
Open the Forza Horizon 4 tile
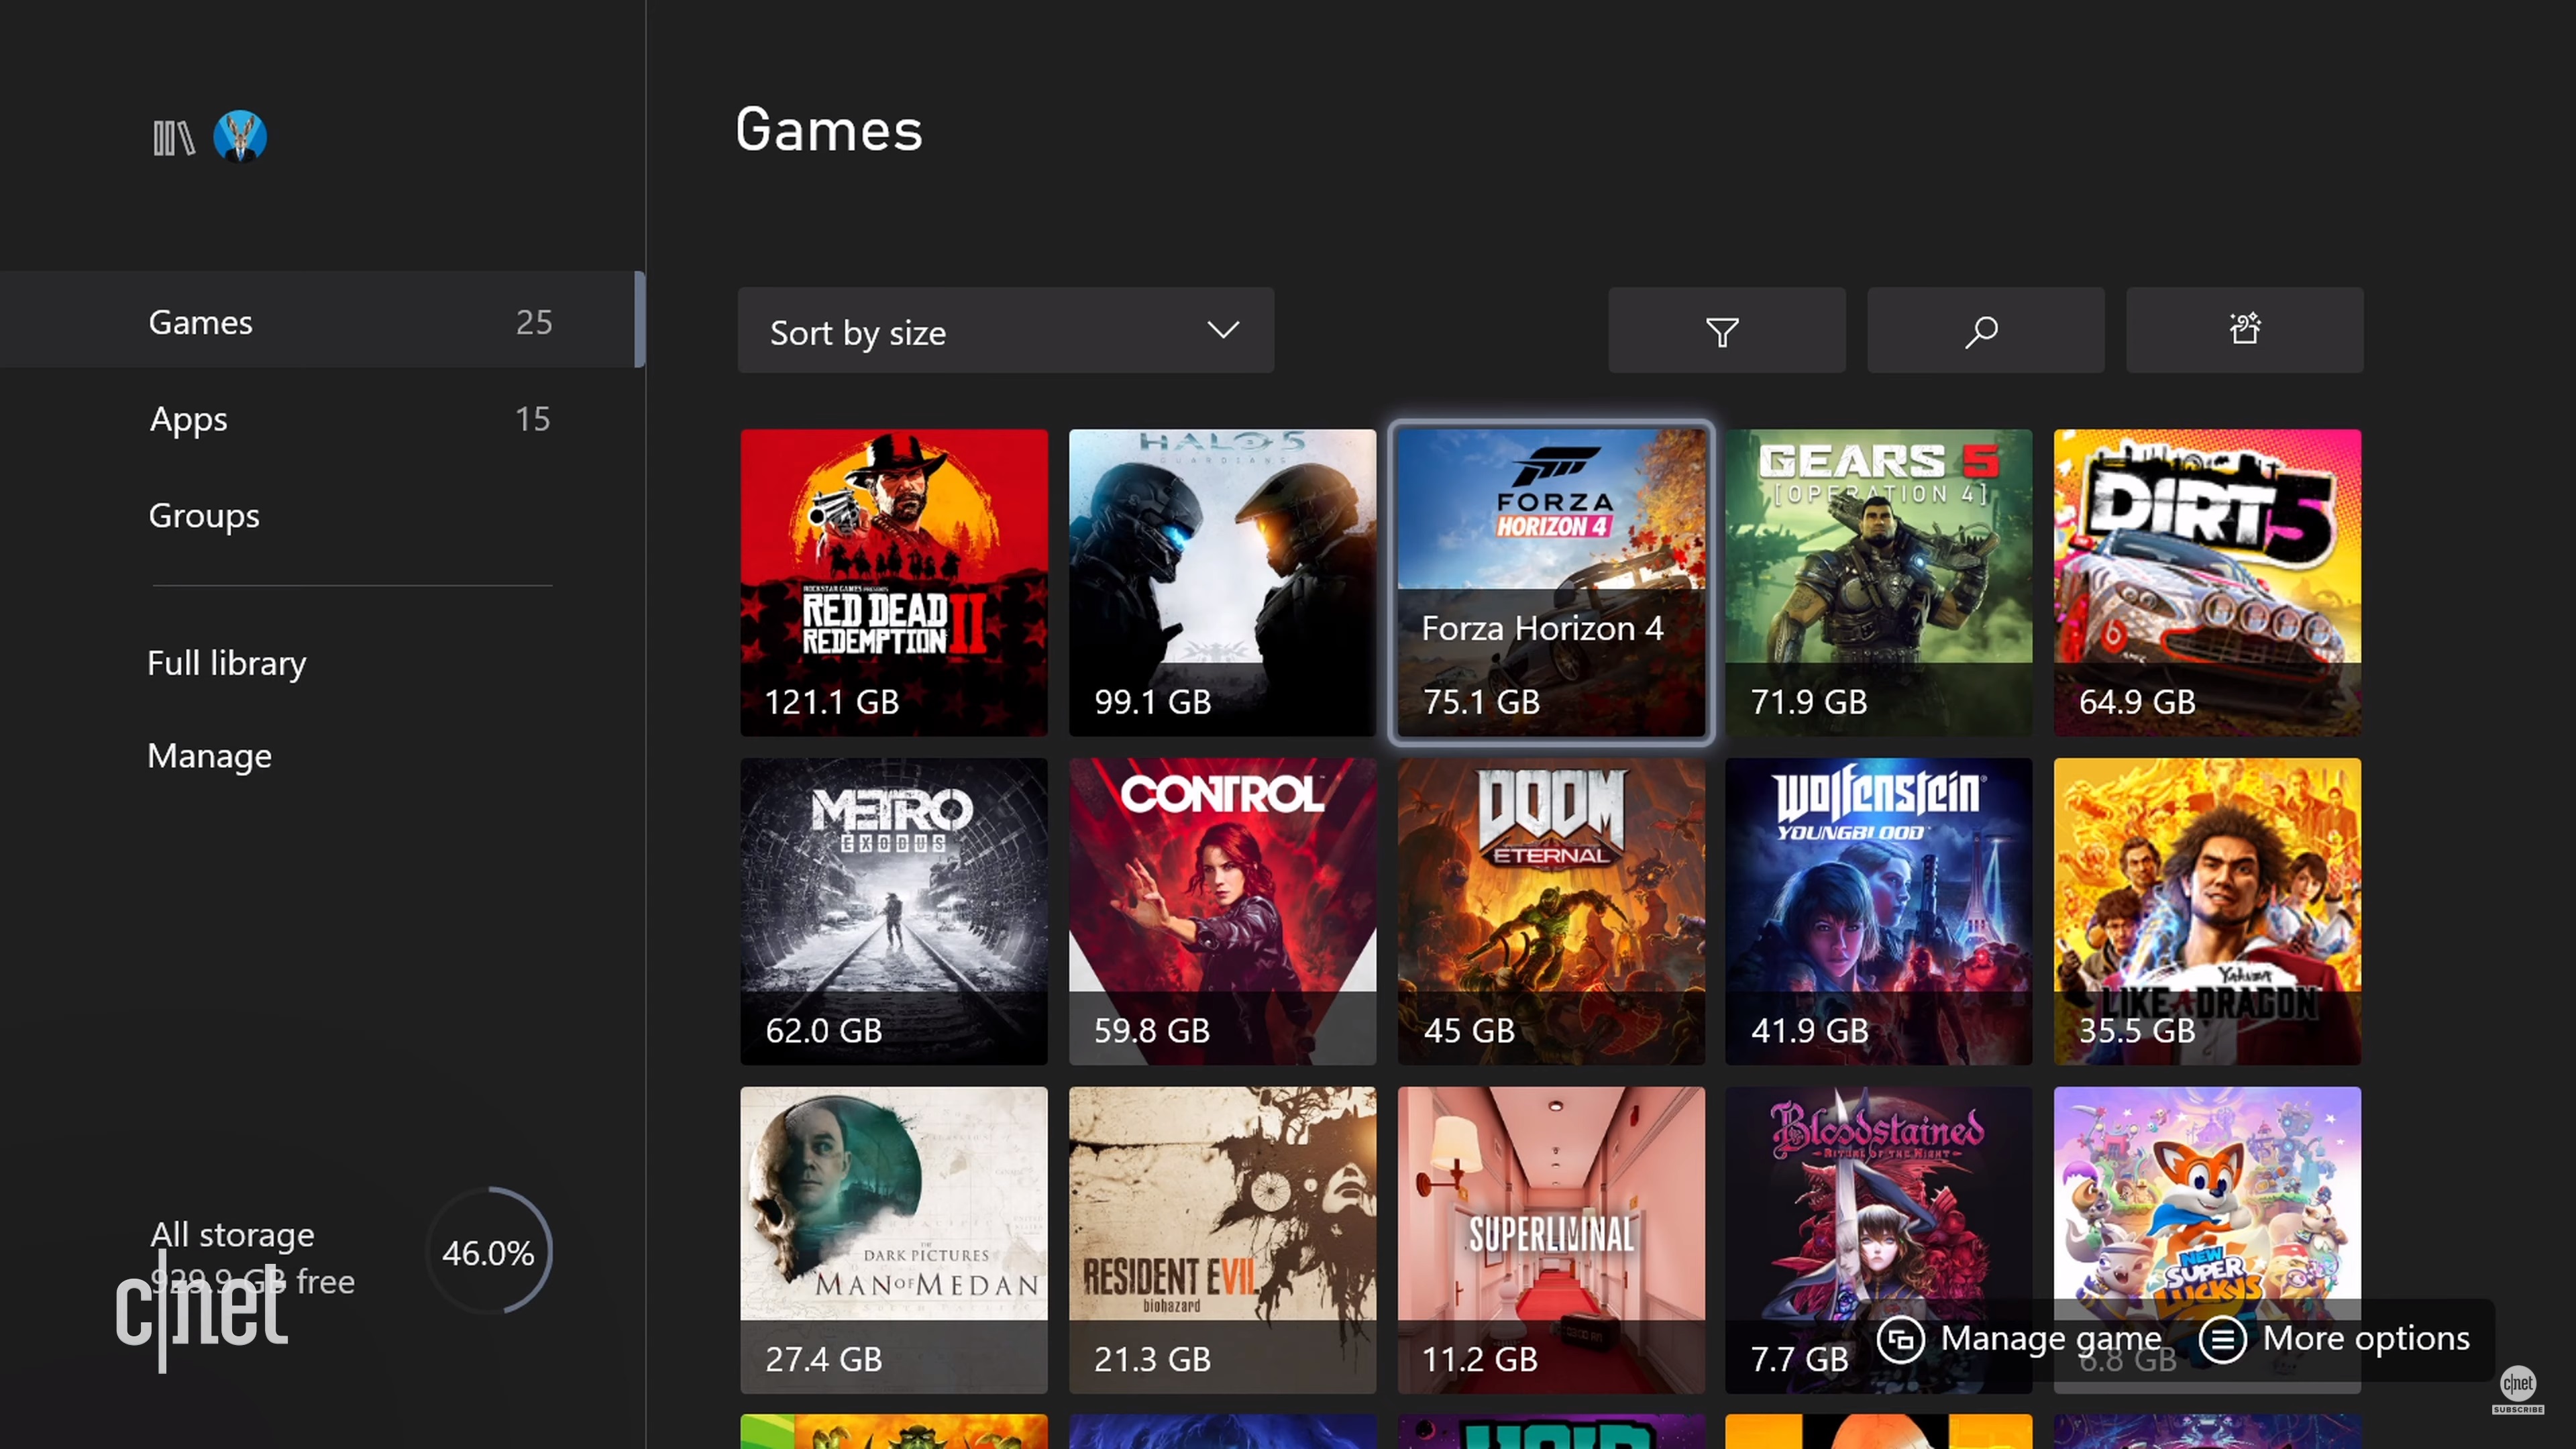coord(1551,583)
